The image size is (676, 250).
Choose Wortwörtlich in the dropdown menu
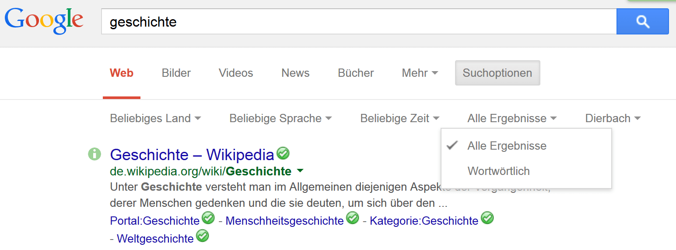point(498,171)
